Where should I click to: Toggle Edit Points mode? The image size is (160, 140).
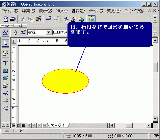[x=5, y=33]
